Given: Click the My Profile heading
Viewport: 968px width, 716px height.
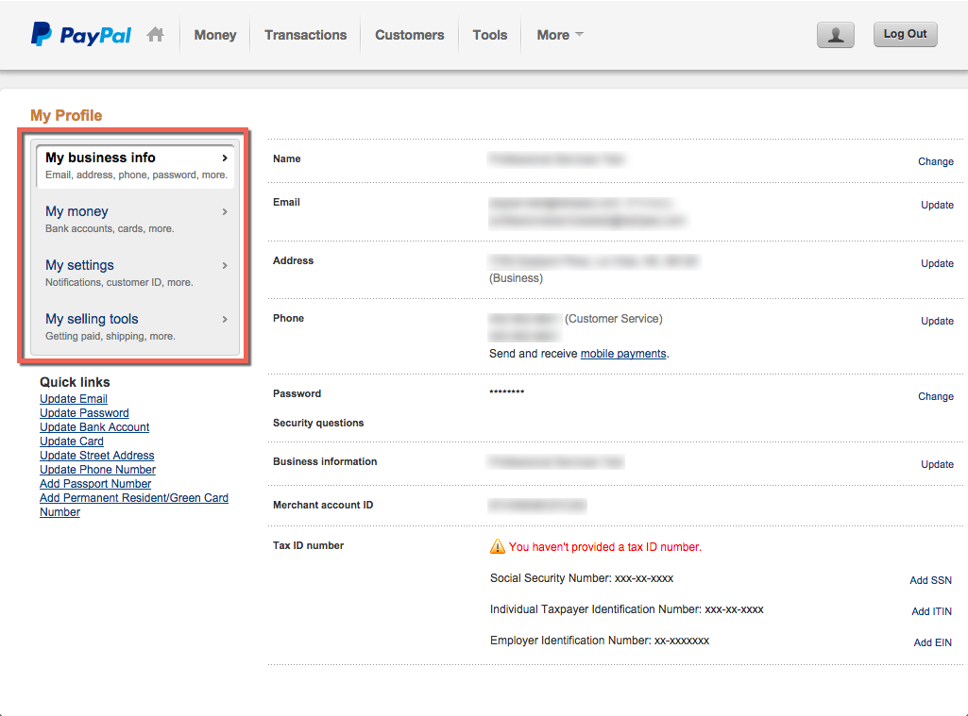Looking at the screenshot, I should click(x=66, y=115).
